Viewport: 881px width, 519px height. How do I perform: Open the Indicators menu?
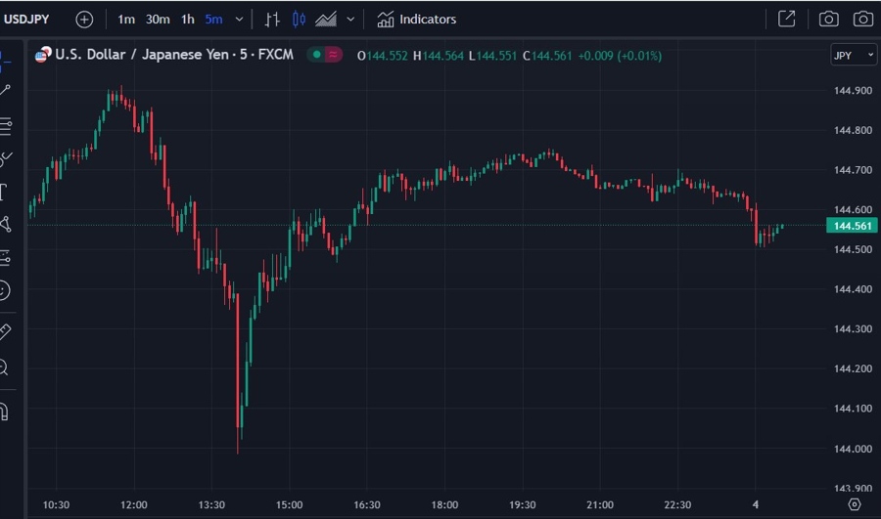(416, 20)
